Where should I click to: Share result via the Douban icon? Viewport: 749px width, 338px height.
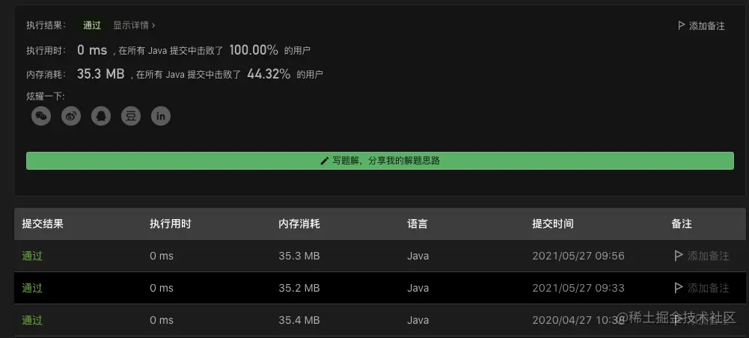tap(131, 116)
